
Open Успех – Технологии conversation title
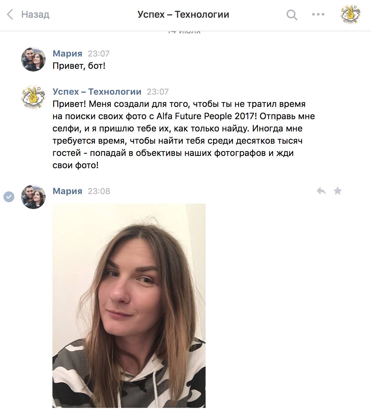(183, 15)
